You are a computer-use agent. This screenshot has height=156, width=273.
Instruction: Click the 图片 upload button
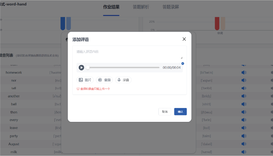85,80
